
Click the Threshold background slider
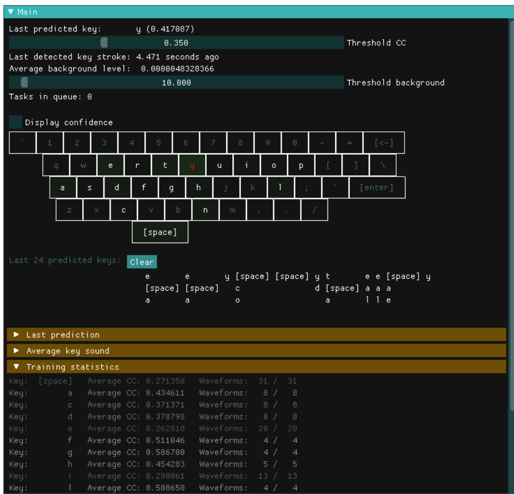pos(176,83)
